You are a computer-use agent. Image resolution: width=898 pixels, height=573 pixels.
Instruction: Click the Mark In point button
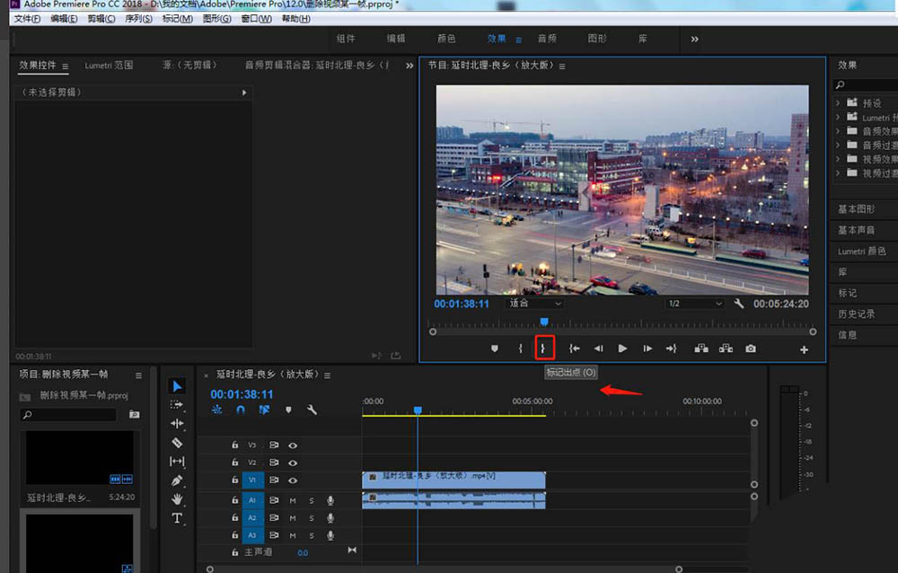520,348
